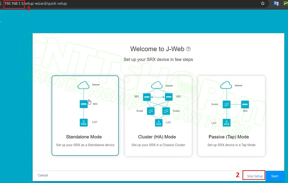The image size is (288, 183).
Task: Click the LAN icon in Cluster (HA) diagram
Action: pos(158,122)
